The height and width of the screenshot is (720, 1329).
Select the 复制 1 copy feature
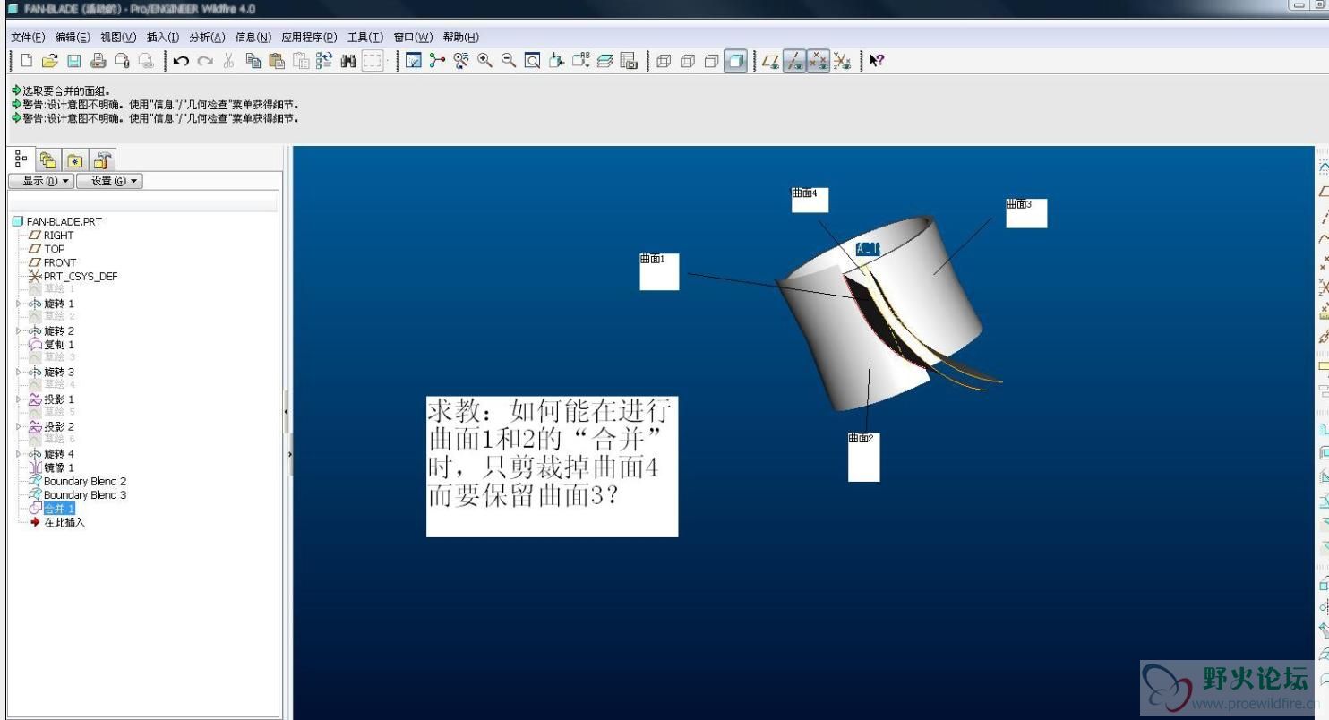click(x=59, y=345)
